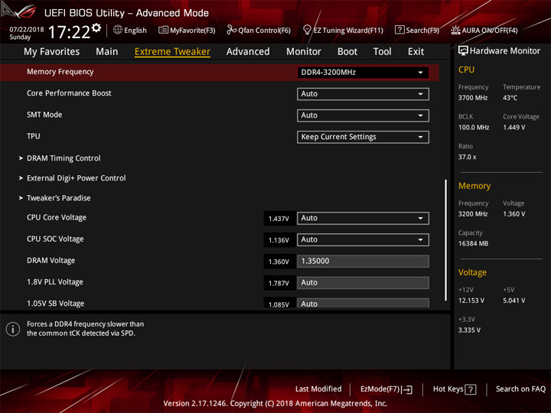Click Core Voltage 1.449 V value

(514, 128)
